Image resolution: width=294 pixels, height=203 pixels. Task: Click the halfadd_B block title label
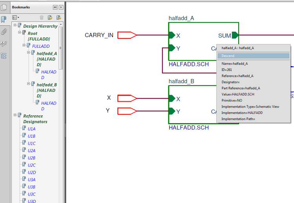coord(181,81)
